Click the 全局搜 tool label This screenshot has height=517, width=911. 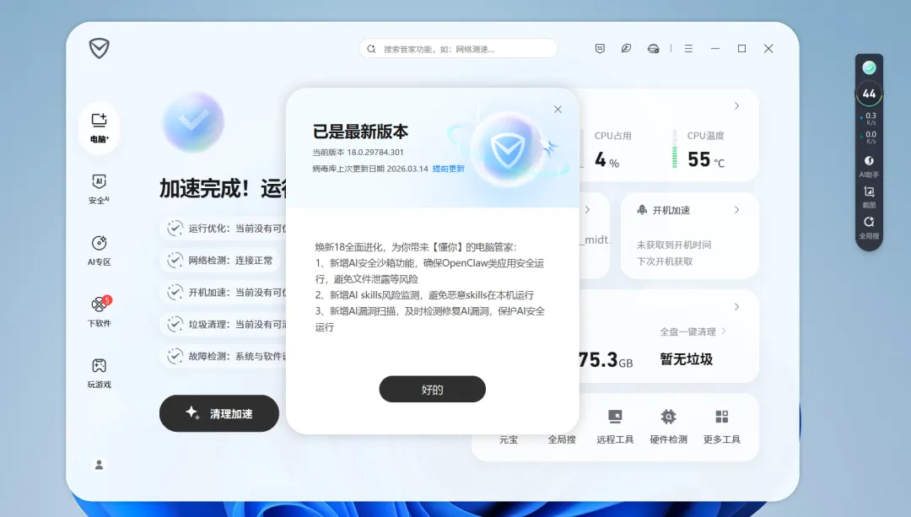tap(562, 439)
